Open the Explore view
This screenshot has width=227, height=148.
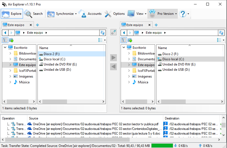12,14
